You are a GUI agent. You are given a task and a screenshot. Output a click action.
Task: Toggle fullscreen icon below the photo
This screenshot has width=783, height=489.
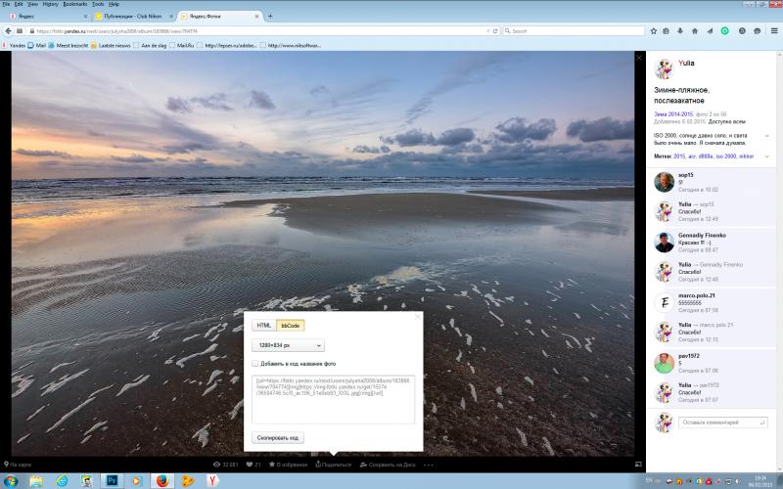pyautogui.click(x=638, y=464)
